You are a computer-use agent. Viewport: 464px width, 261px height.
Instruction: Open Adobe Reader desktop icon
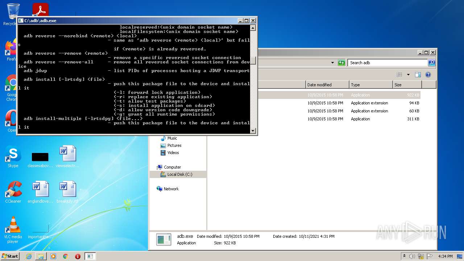40,10
